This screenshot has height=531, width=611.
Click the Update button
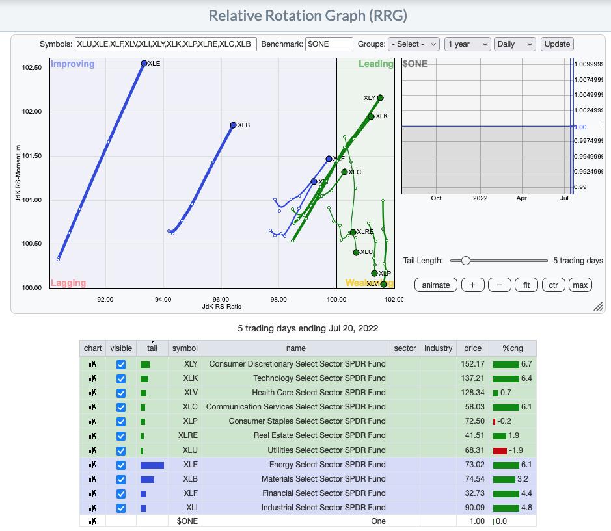[557, 44]
